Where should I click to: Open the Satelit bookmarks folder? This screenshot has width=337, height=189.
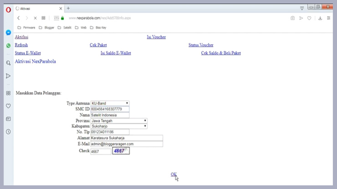click(65, 27)
